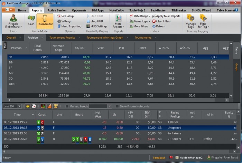The width and height of the screenshot is (242, 163).
Task: Open Manage Tags
Action: point(190,21)
